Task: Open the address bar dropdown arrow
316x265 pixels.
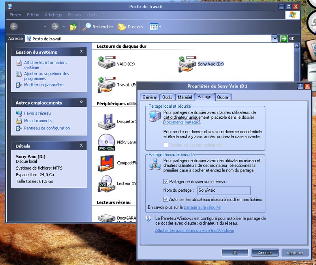Action: 275,39
